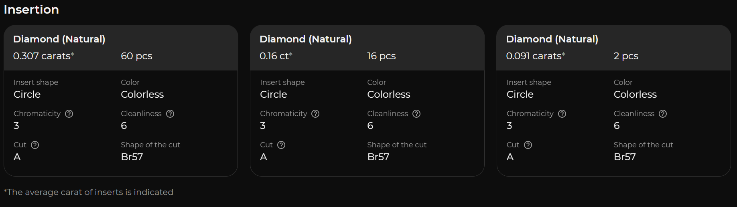The image size is (737, 207).
Task: Click the 60 pcs quantity label
Action: (136, 56)
